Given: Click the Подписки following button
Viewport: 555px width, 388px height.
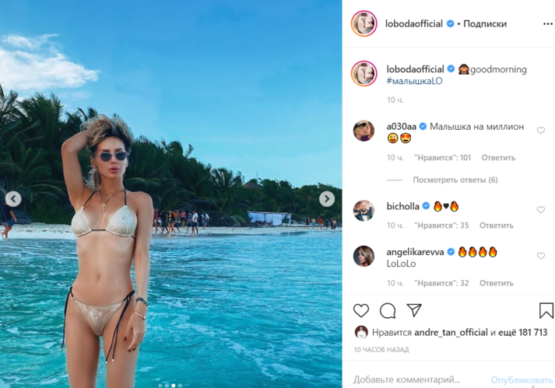Looking at the screenshot, I should [485, 23].
